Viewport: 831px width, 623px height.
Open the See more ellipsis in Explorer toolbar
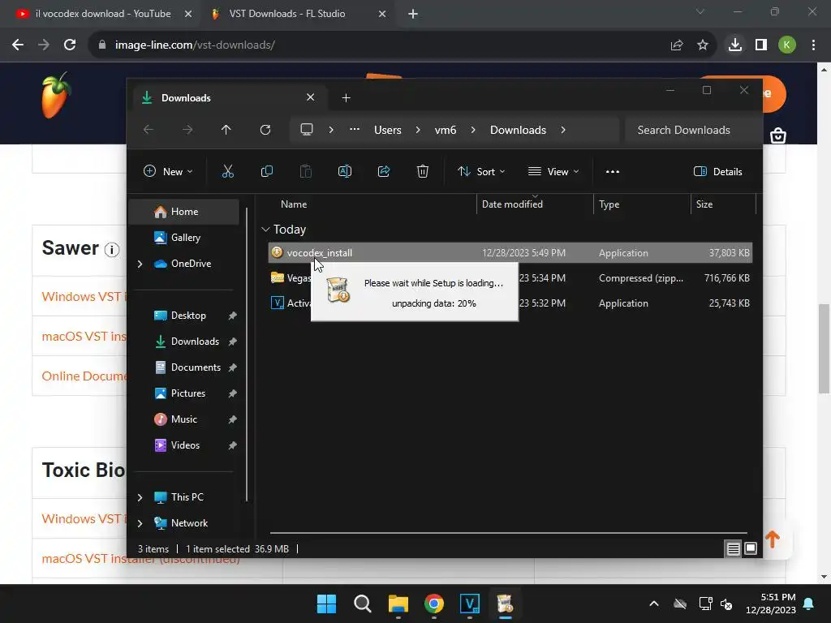[613, 172]
